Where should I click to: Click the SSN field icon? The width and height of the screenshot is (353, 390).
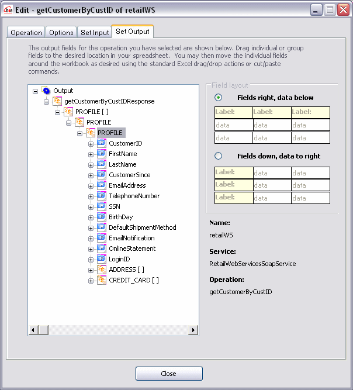[102, 206]
